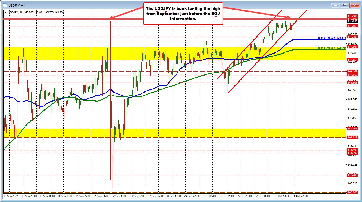Select the 144.557 dashed support line label
This screenshot has width=362, height=202.
pyautogui.click(x=352, y=60)
